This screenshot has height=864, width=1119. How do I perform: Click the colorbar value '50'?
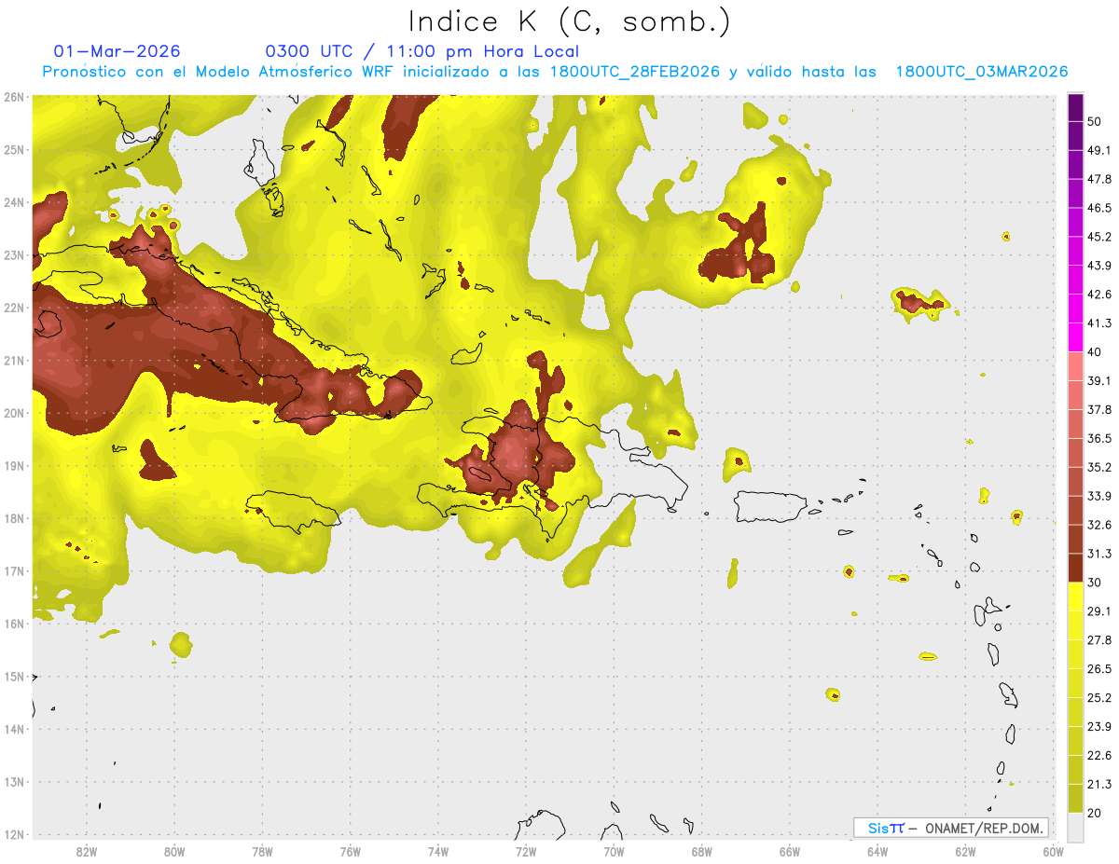(x=1094, y=121)
